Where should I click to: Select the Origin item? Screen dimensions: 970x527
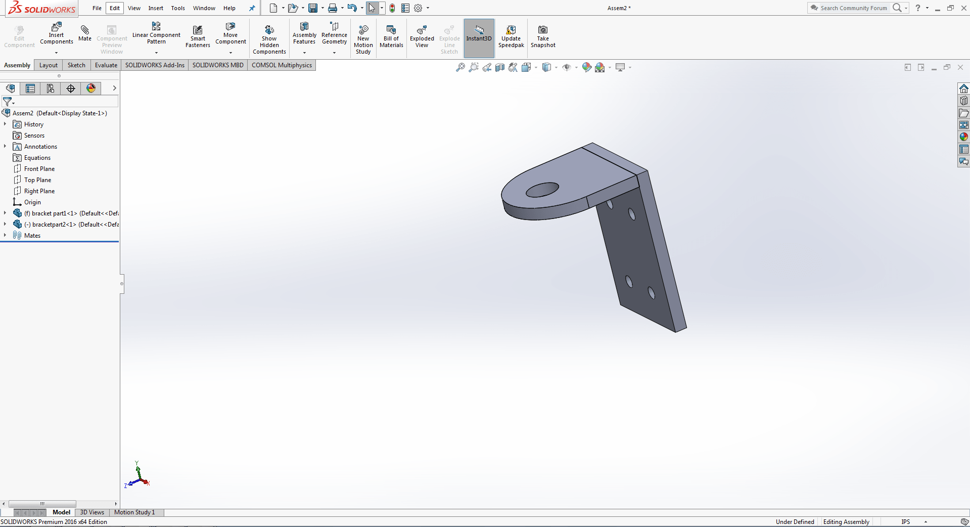pyautogui.click(x=32, y=202)
